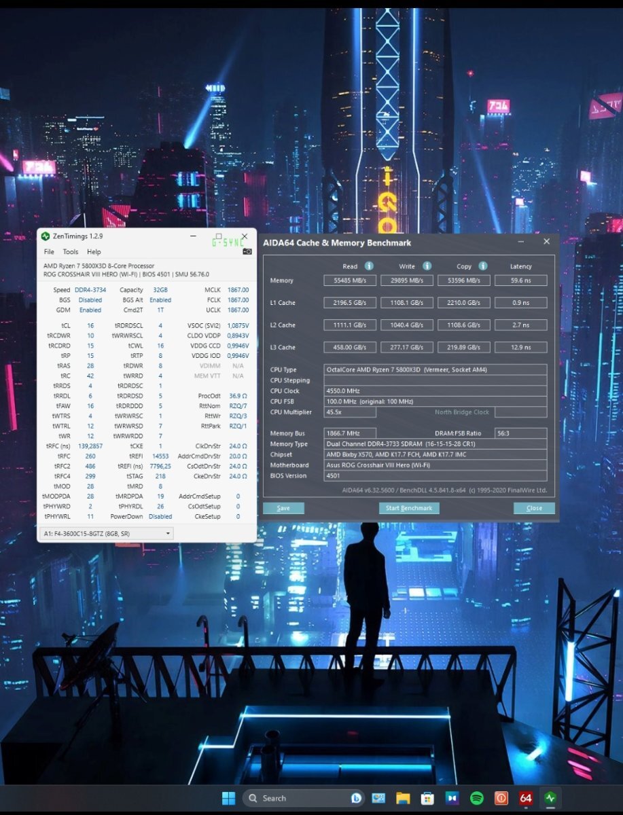This screenshot has height=815, width=623.
Task: Click the Memory Read 55485 MB/s field
Action: [x=350, y=280]
